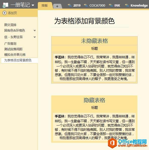This screenshot has width=149, height=150.
Task: Click the 未隐藏表格 table header cell
Action: coord(94,41)
